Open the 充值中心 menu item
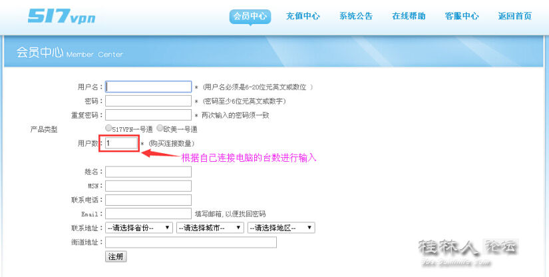The height and width of the screenshot is (277, 549). tap(303, 17)
